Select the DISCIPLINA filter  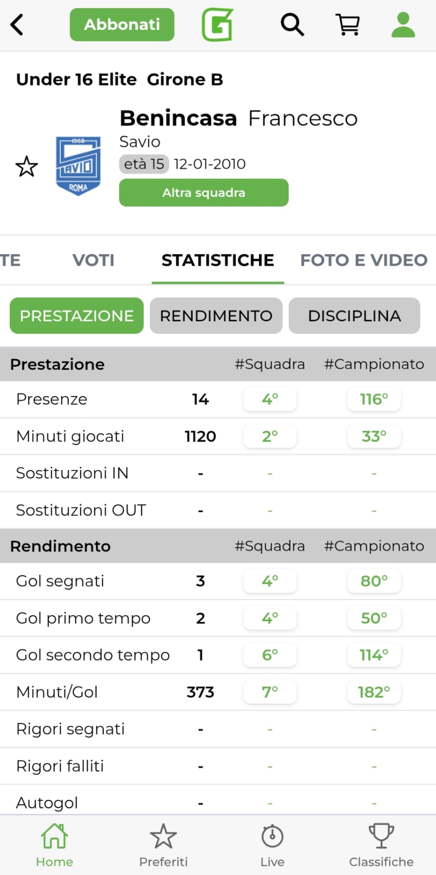(x=354, y=316)
